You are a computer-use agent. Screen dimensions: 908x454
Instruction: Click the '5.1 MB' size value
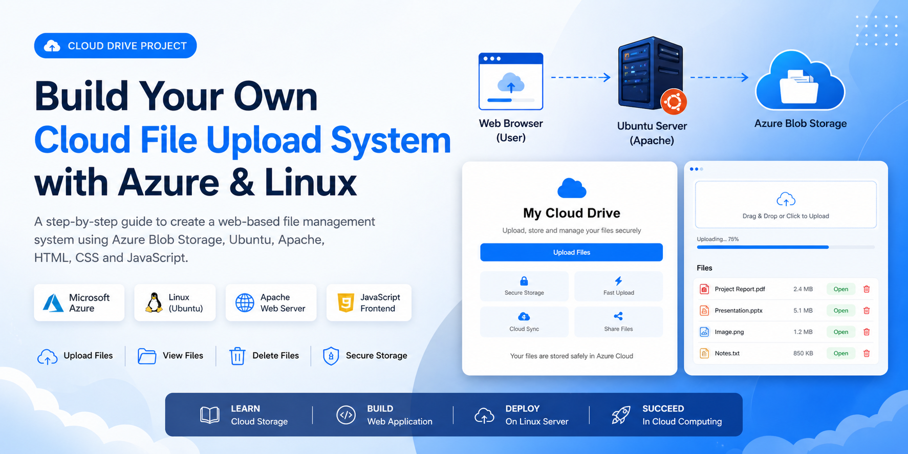803,311
